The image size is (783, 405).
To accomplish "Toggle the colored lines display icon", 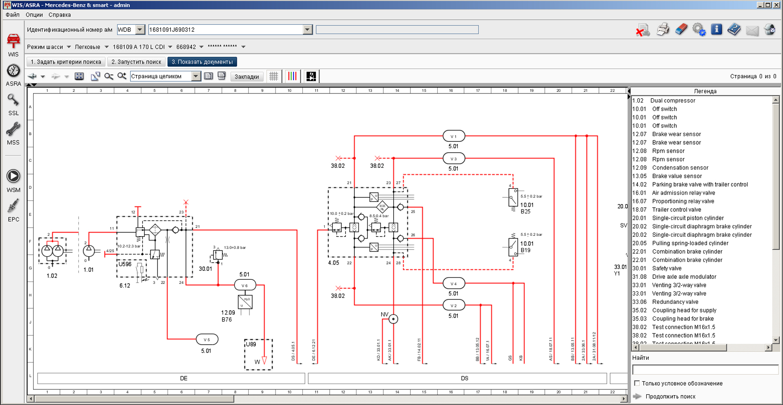I will pos(292,77).
